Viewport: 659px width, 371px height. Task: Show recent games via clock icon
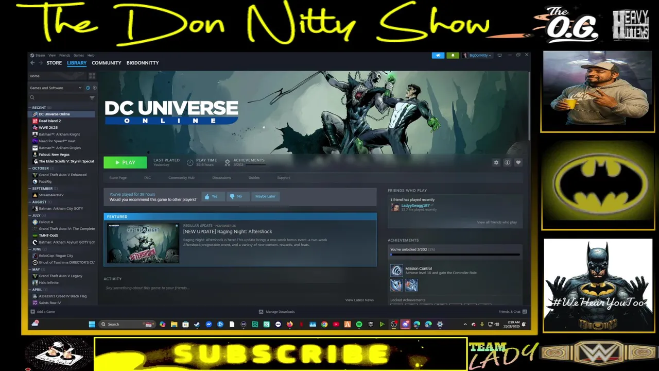(x=88, y=88)
